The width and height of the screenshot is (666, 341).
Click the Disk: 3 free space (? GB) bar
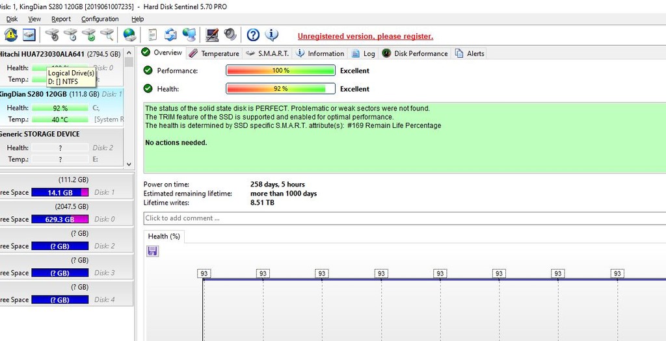pos(60,273)
